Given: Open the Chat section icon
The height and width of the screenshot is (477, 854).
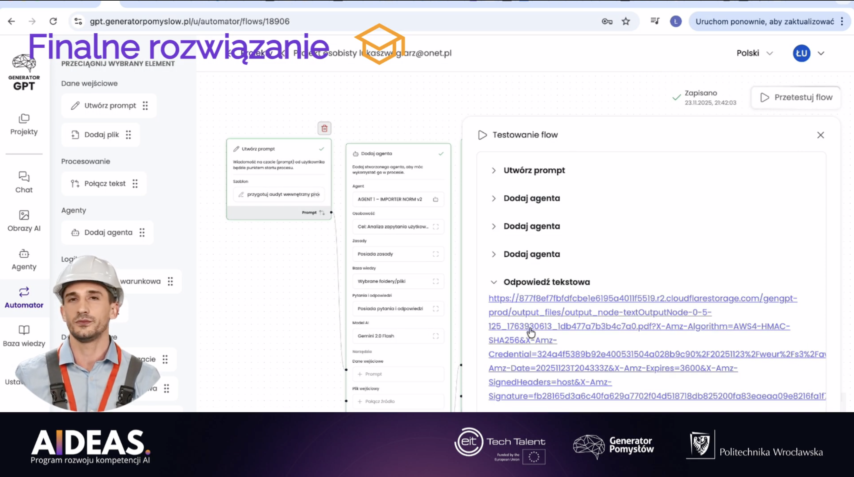Looking at the screenshot, I should pyautogui.click(x=24, y=177).
